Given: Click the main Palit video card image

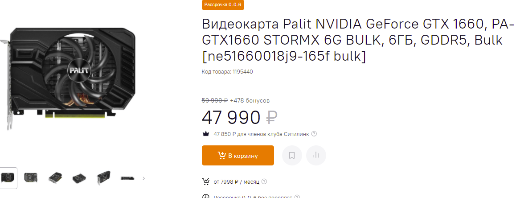Looking at the screenshot, I should [74, 74].
